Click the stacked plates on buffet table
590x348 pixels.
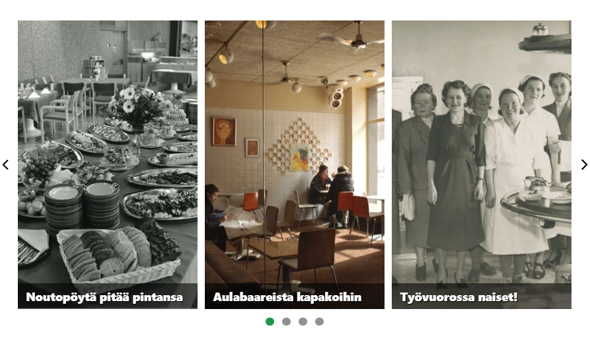coord(83,205)
